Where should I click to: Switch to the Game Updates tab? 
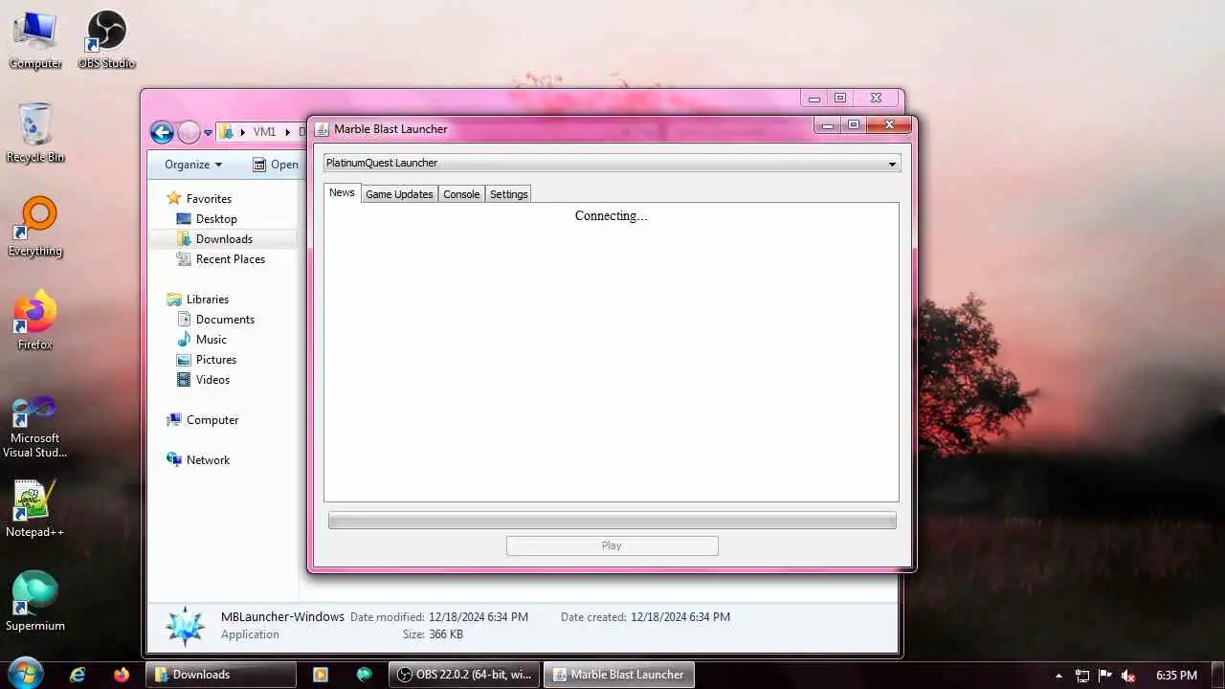pos(399,194)
